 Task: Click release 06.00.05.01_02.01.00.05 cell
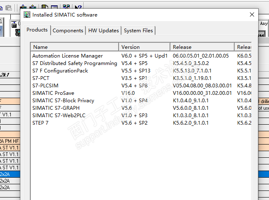(201, 56)
